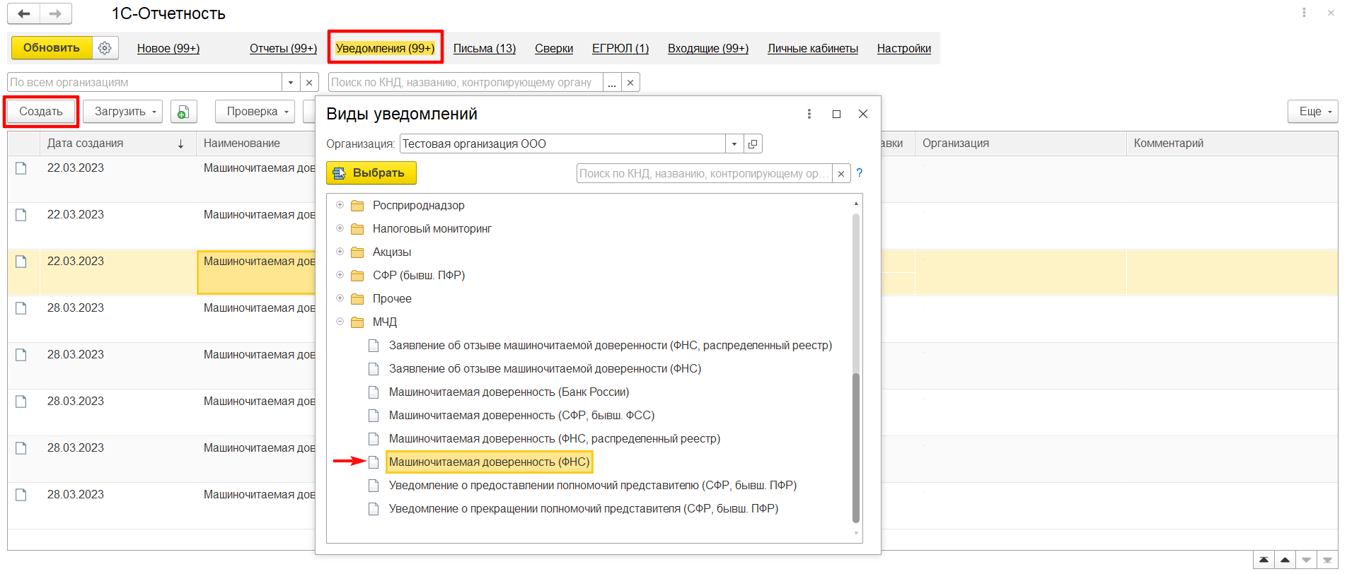
Task: Click the Росприроднадзор folder icon
Action: (357, 206)
